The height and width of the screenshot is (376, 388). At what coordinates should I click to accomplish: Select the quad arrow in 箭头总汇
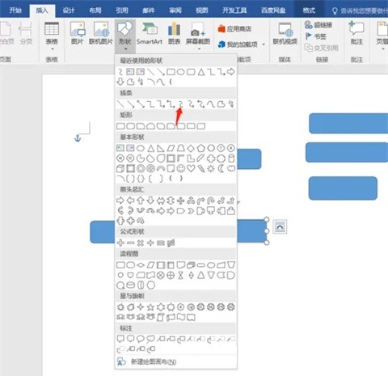coord(181,201)
